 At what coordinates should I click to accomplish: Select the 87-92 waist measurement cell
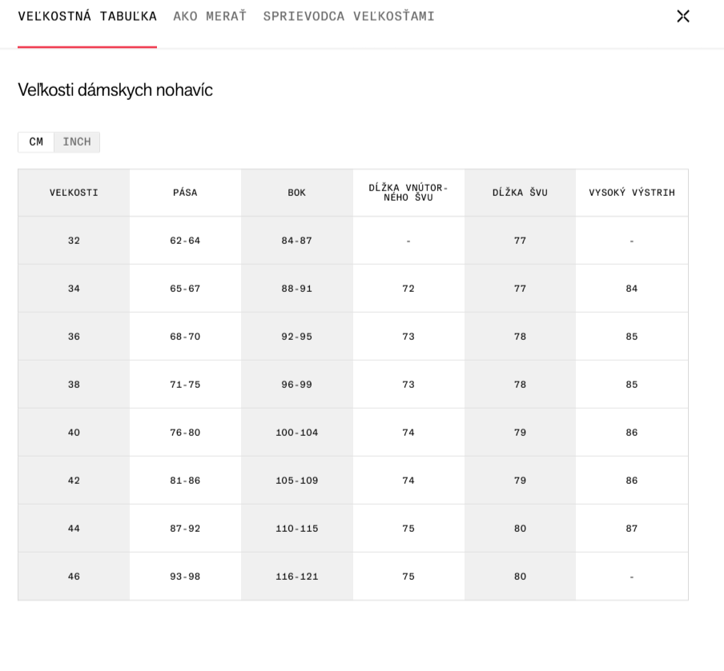click(185, 529)
